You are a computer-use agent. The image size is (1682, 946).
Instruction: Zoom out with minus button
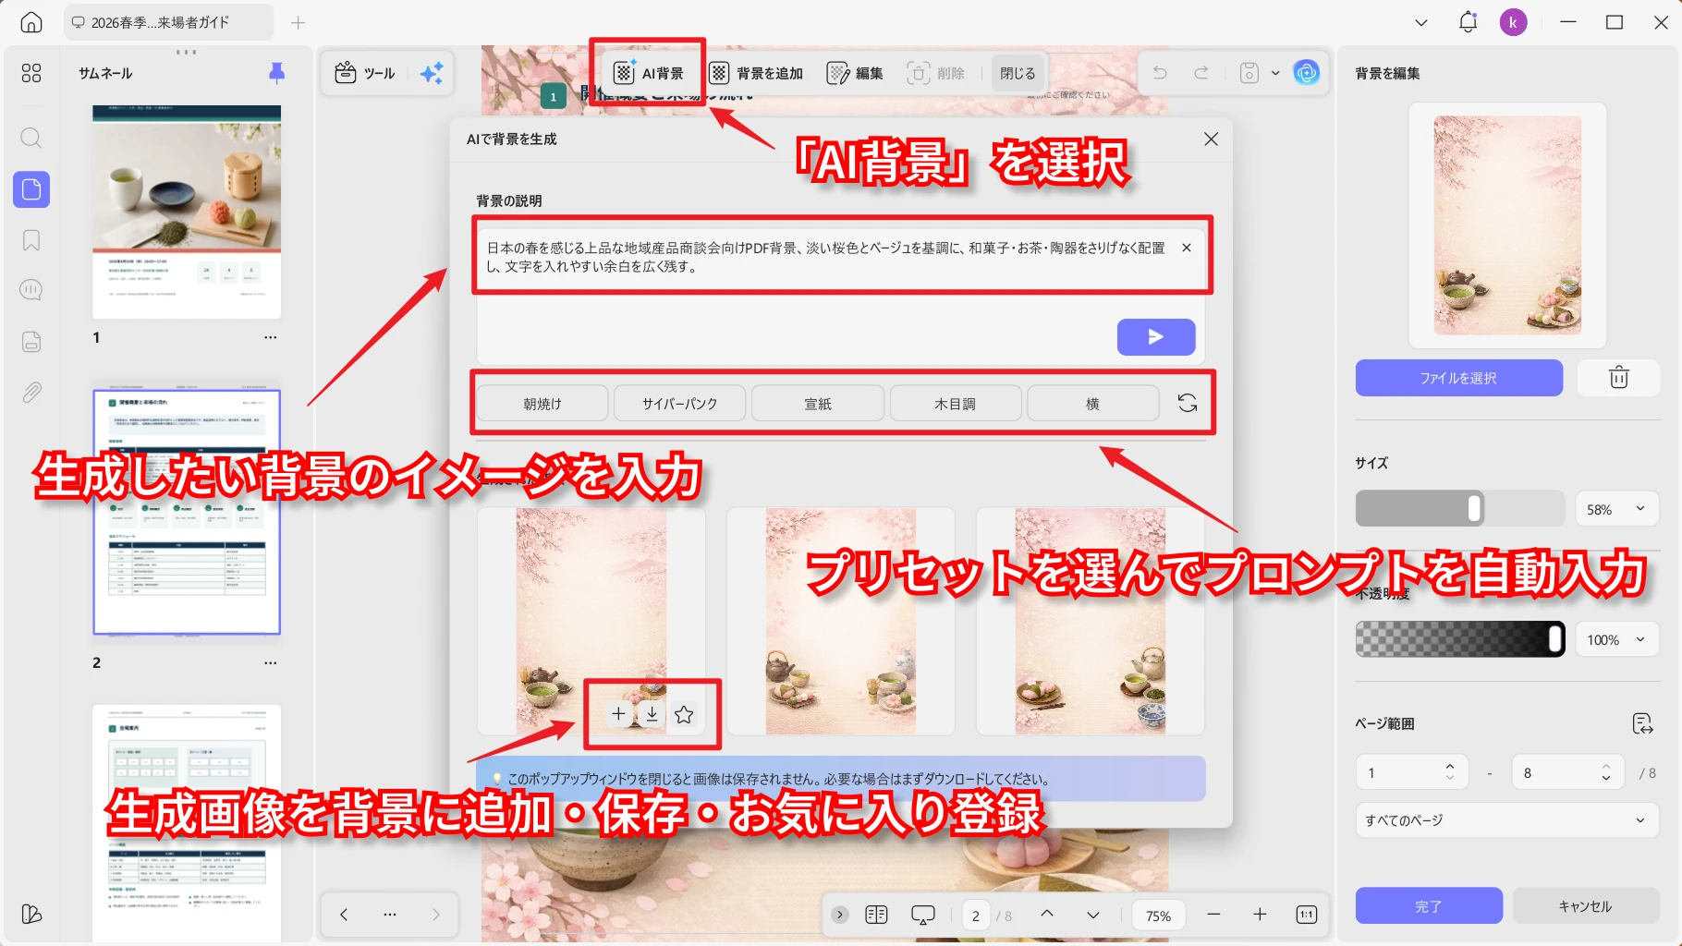coord(1214,915)
